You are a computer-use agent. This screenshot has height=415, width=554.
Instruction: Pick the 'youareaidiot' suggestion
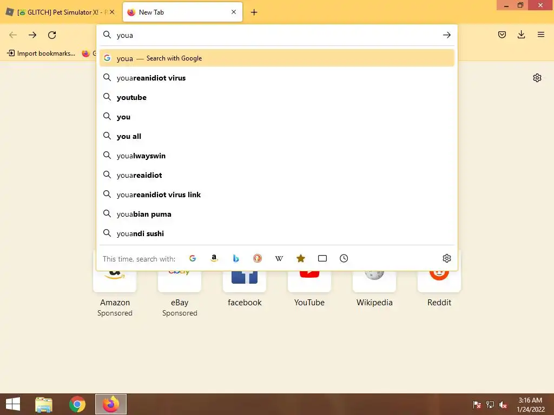tap(277, 175)
